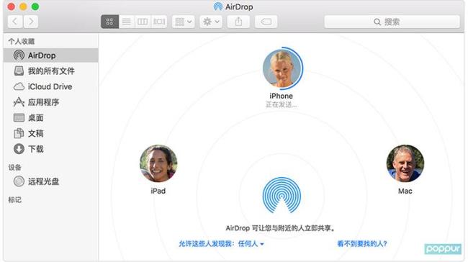Switch to Cover Flow view
This screenshot has width=468, height=262.
tap(159, 22)
